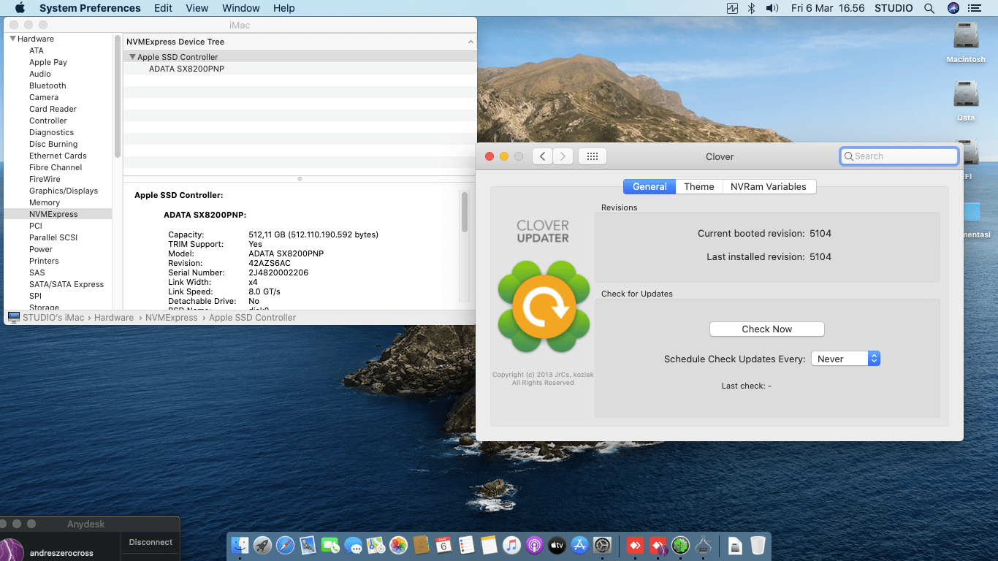Click System Preferences gear in Dock
Image resolution: width=998 pixels, height=561 pixels.
602,545
